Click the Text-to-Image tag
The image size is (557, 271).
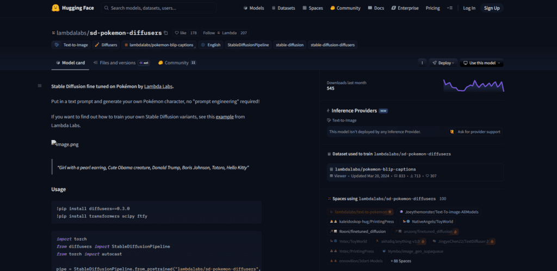pyautogui.click(x=71, y=45)
